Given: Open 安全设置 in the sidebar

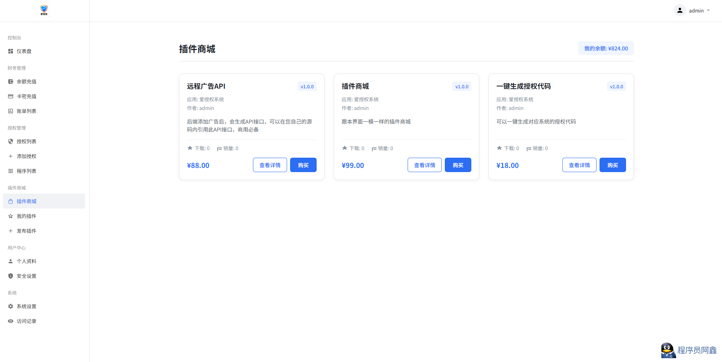Looking at the screenshot, I should (x=27, y=276).
